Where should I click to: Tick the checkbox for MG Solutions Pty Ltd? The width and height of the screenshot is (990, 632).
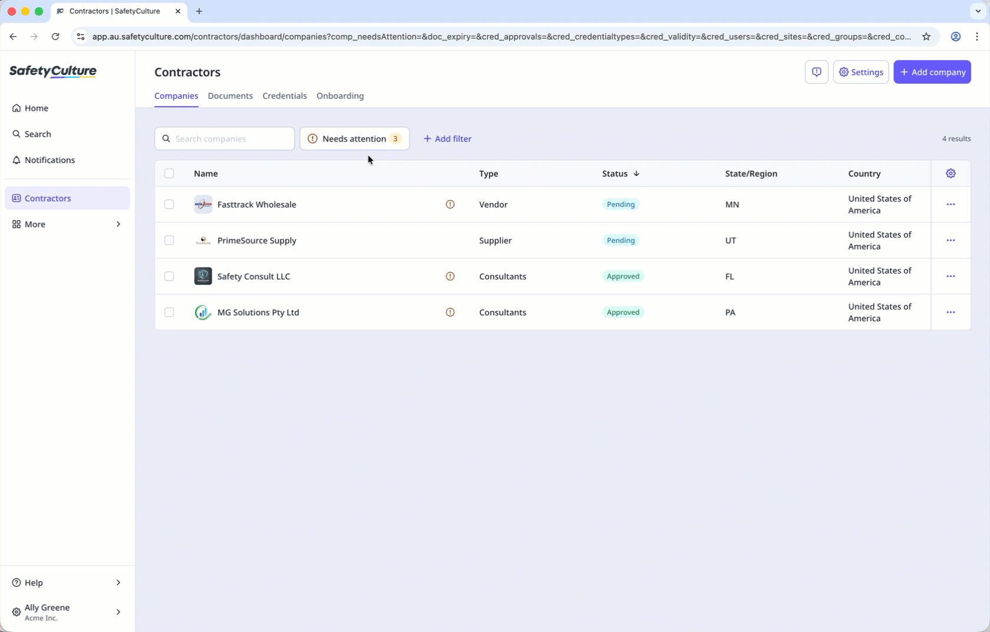click(169, 312)
